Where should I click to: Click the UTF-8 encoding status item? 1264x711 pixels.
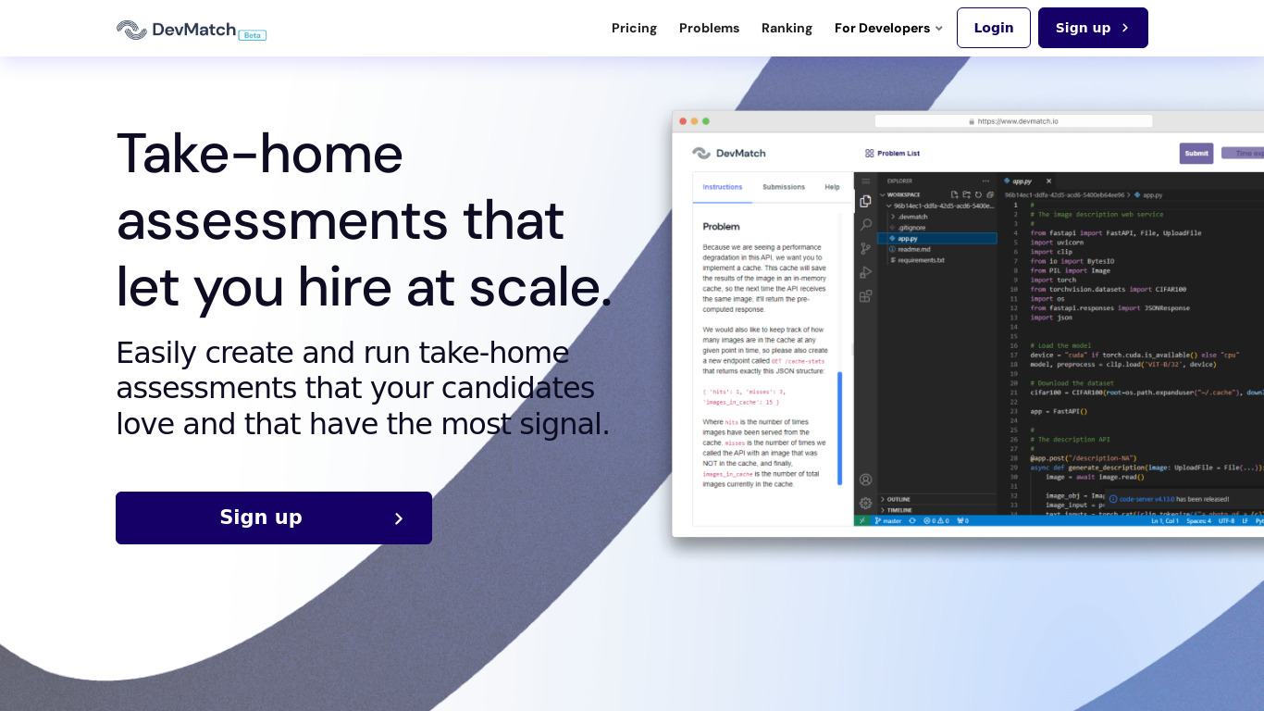click(x=1226, y=520)
